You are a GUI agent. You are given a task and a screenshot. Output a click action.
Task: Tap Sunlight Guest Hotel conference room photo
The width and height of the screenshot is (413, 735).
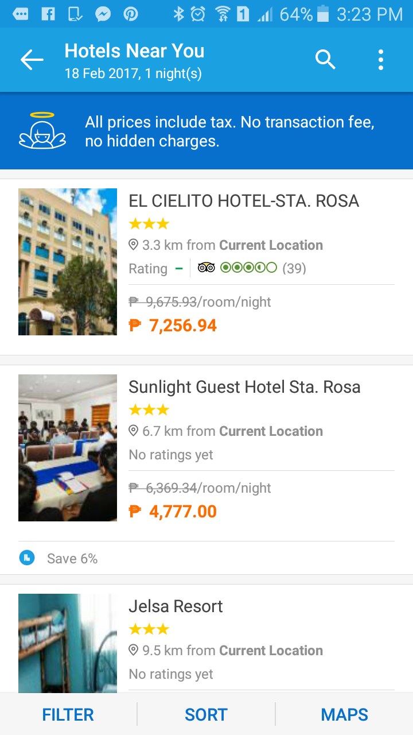68,448
